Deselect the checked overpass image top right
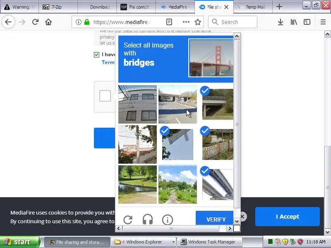 click(x=218, y=104)
